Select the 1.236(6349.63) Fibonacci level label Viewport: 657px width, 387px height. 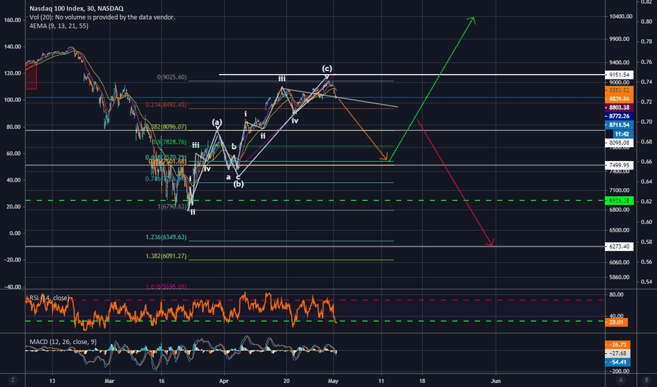coord(166,237)
